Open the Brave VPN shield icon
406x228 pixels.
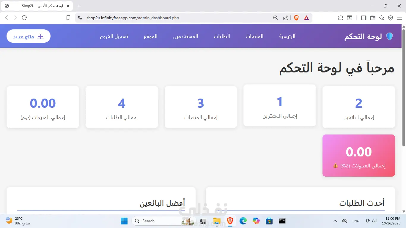click(391, 18)
